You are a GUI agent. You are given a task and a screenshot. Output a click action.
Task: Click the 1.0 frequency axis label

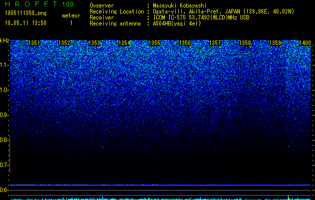tap(5, 90)
